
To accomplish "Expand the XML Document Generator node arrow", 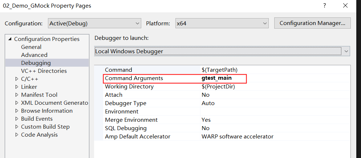I will (17, 103).
